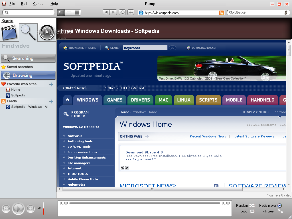Open the Searching section
Screen dimensions: 292x219
click(28, 58)
